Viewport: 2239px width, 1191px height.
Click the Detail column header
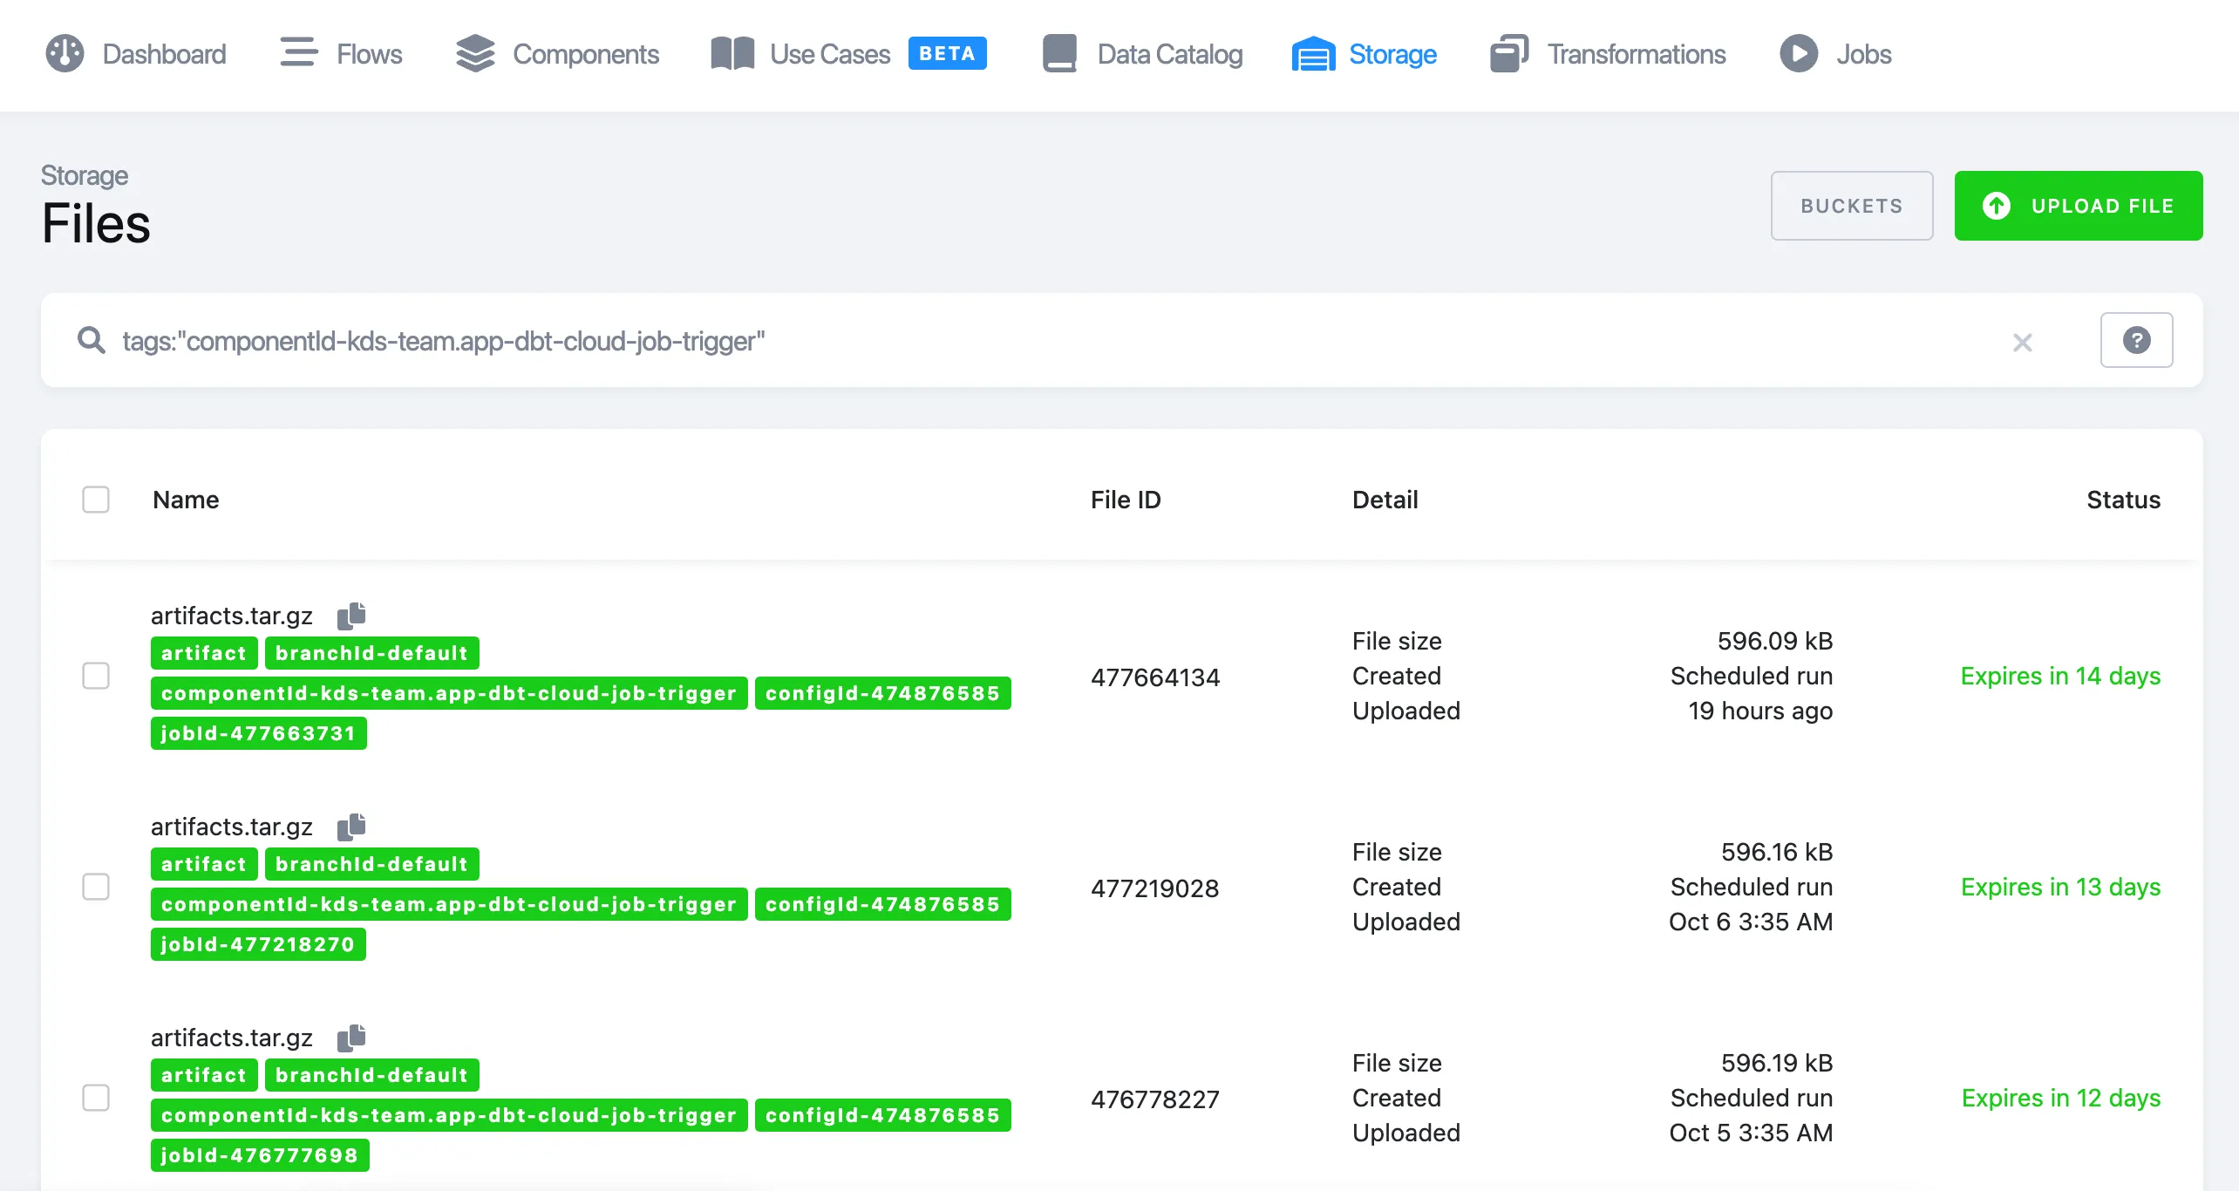click(1385, 500)
